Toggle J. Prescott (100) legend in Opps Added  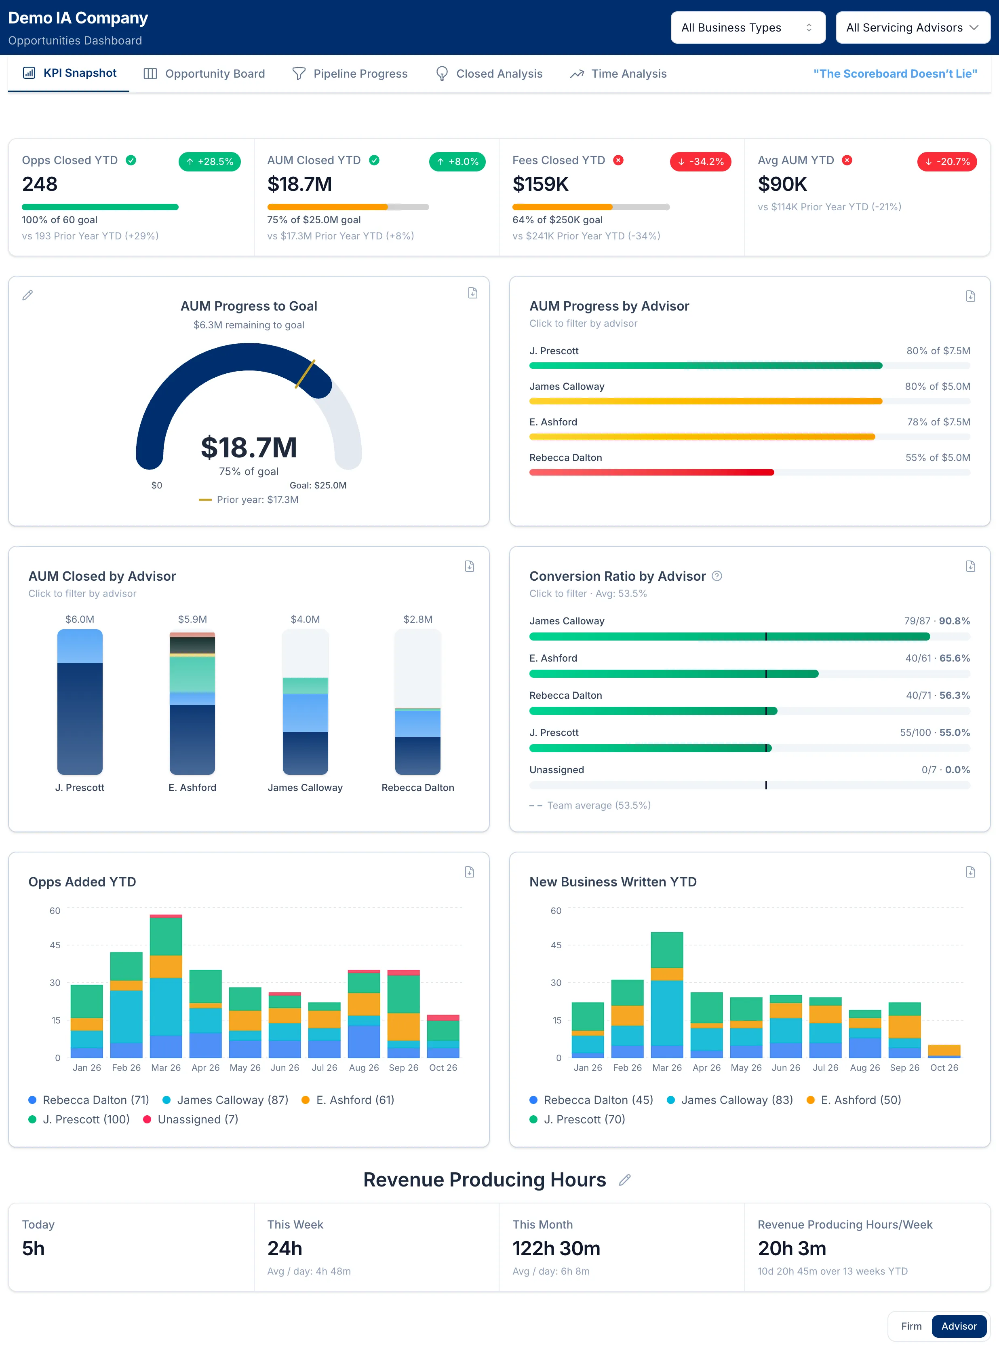tap(79, 1119)
